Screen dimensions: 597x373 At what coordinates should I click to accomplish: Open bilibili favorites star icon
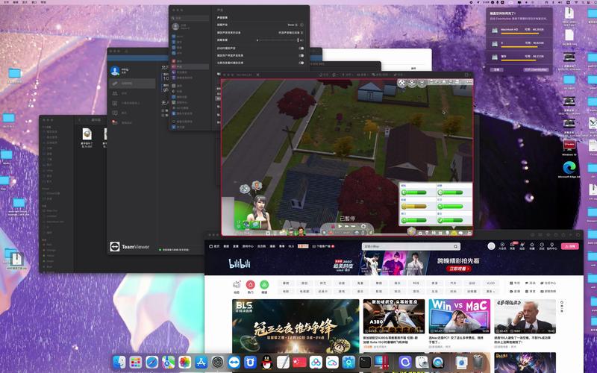[x=532, y=245]
